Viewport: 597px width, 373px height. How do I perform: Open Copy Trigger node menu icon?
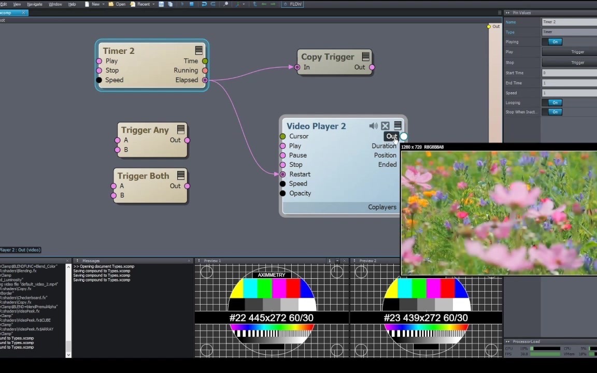tap(366, 56)
